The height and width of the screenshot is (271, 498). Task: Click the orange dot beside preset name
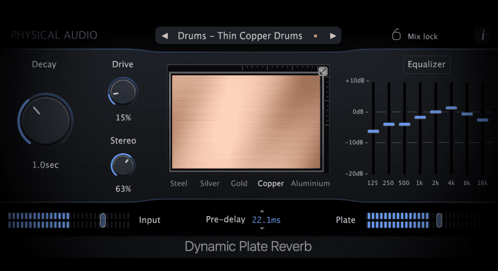[316, 36]
